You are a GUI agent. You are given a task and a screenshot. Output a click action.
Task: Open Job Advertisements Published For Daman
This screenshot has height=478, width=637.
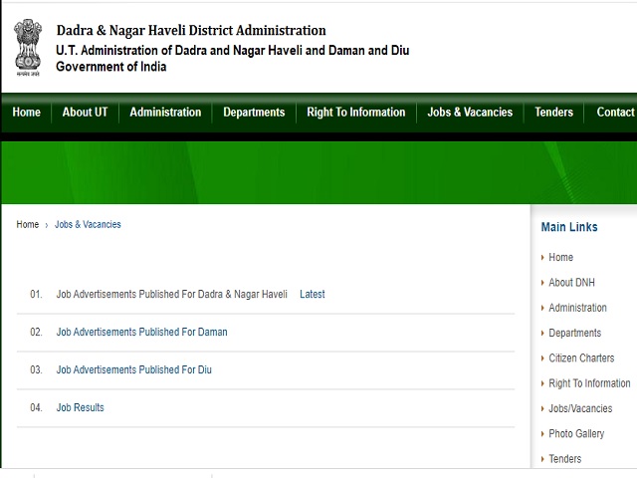point(141,332)
